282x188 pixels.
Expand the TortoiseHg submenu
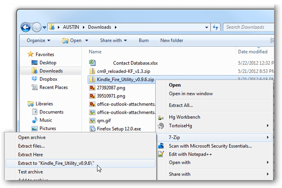coord(215,125)
